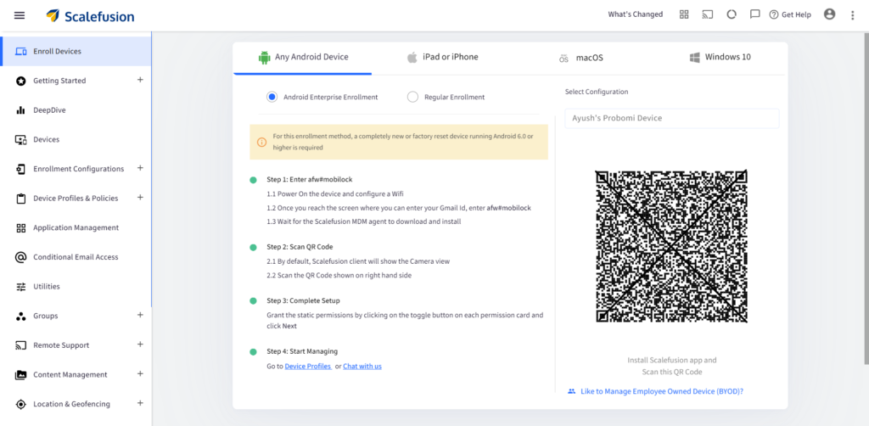The width and height of the screenshot is (869, 426).
Task: Open the user account profile icon
Action: (x=829, y=14)
